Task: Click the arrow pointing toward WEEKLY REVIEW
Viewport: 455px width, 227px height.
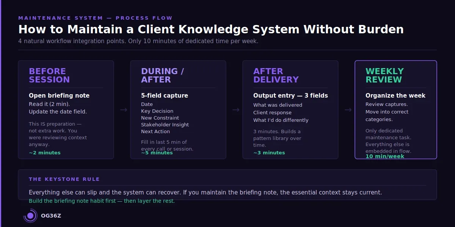Action: pos(348,110)
